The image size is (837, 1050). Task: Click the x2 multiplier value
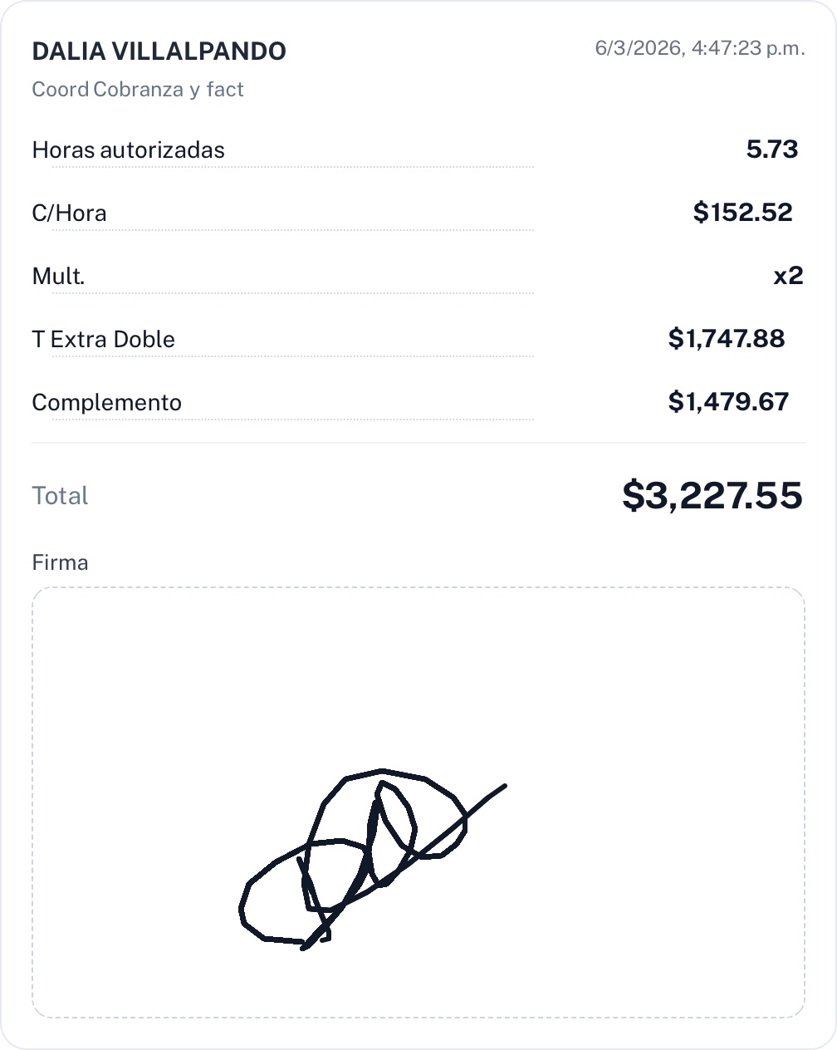tap(788, 276)
